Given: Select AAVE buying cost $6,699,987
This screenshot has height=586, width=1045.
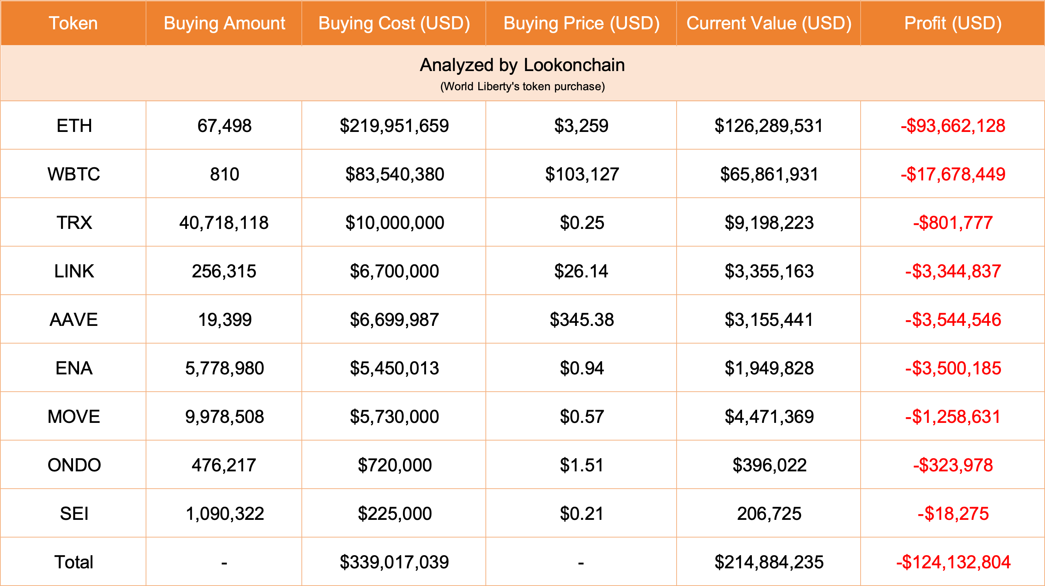Looking at the screenshot, I should tap(394, 320).
